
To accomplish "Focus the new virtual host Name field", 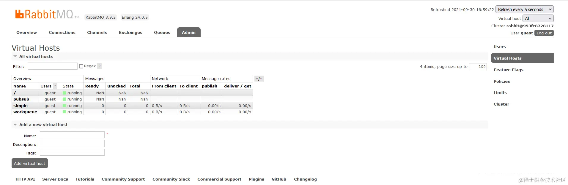I will [x=72, y=135].
